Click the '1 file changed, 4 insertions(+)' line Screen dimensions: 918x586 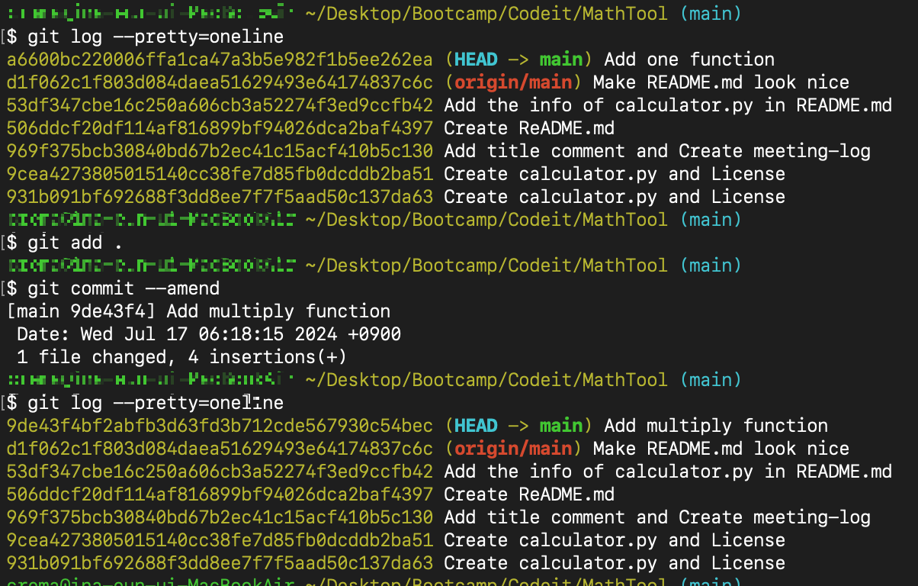(x=182, y=357)
